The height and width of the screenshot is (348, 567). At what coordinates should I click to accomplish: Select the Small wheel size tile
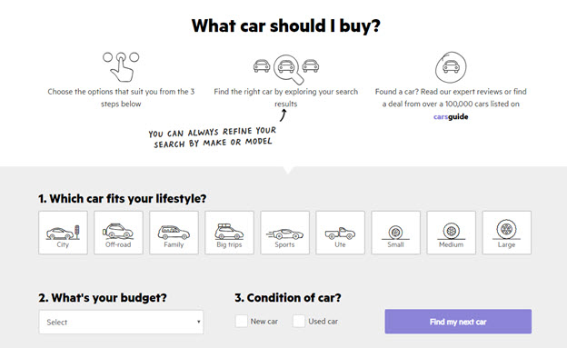pyautogui.click(x=395, y=233)
